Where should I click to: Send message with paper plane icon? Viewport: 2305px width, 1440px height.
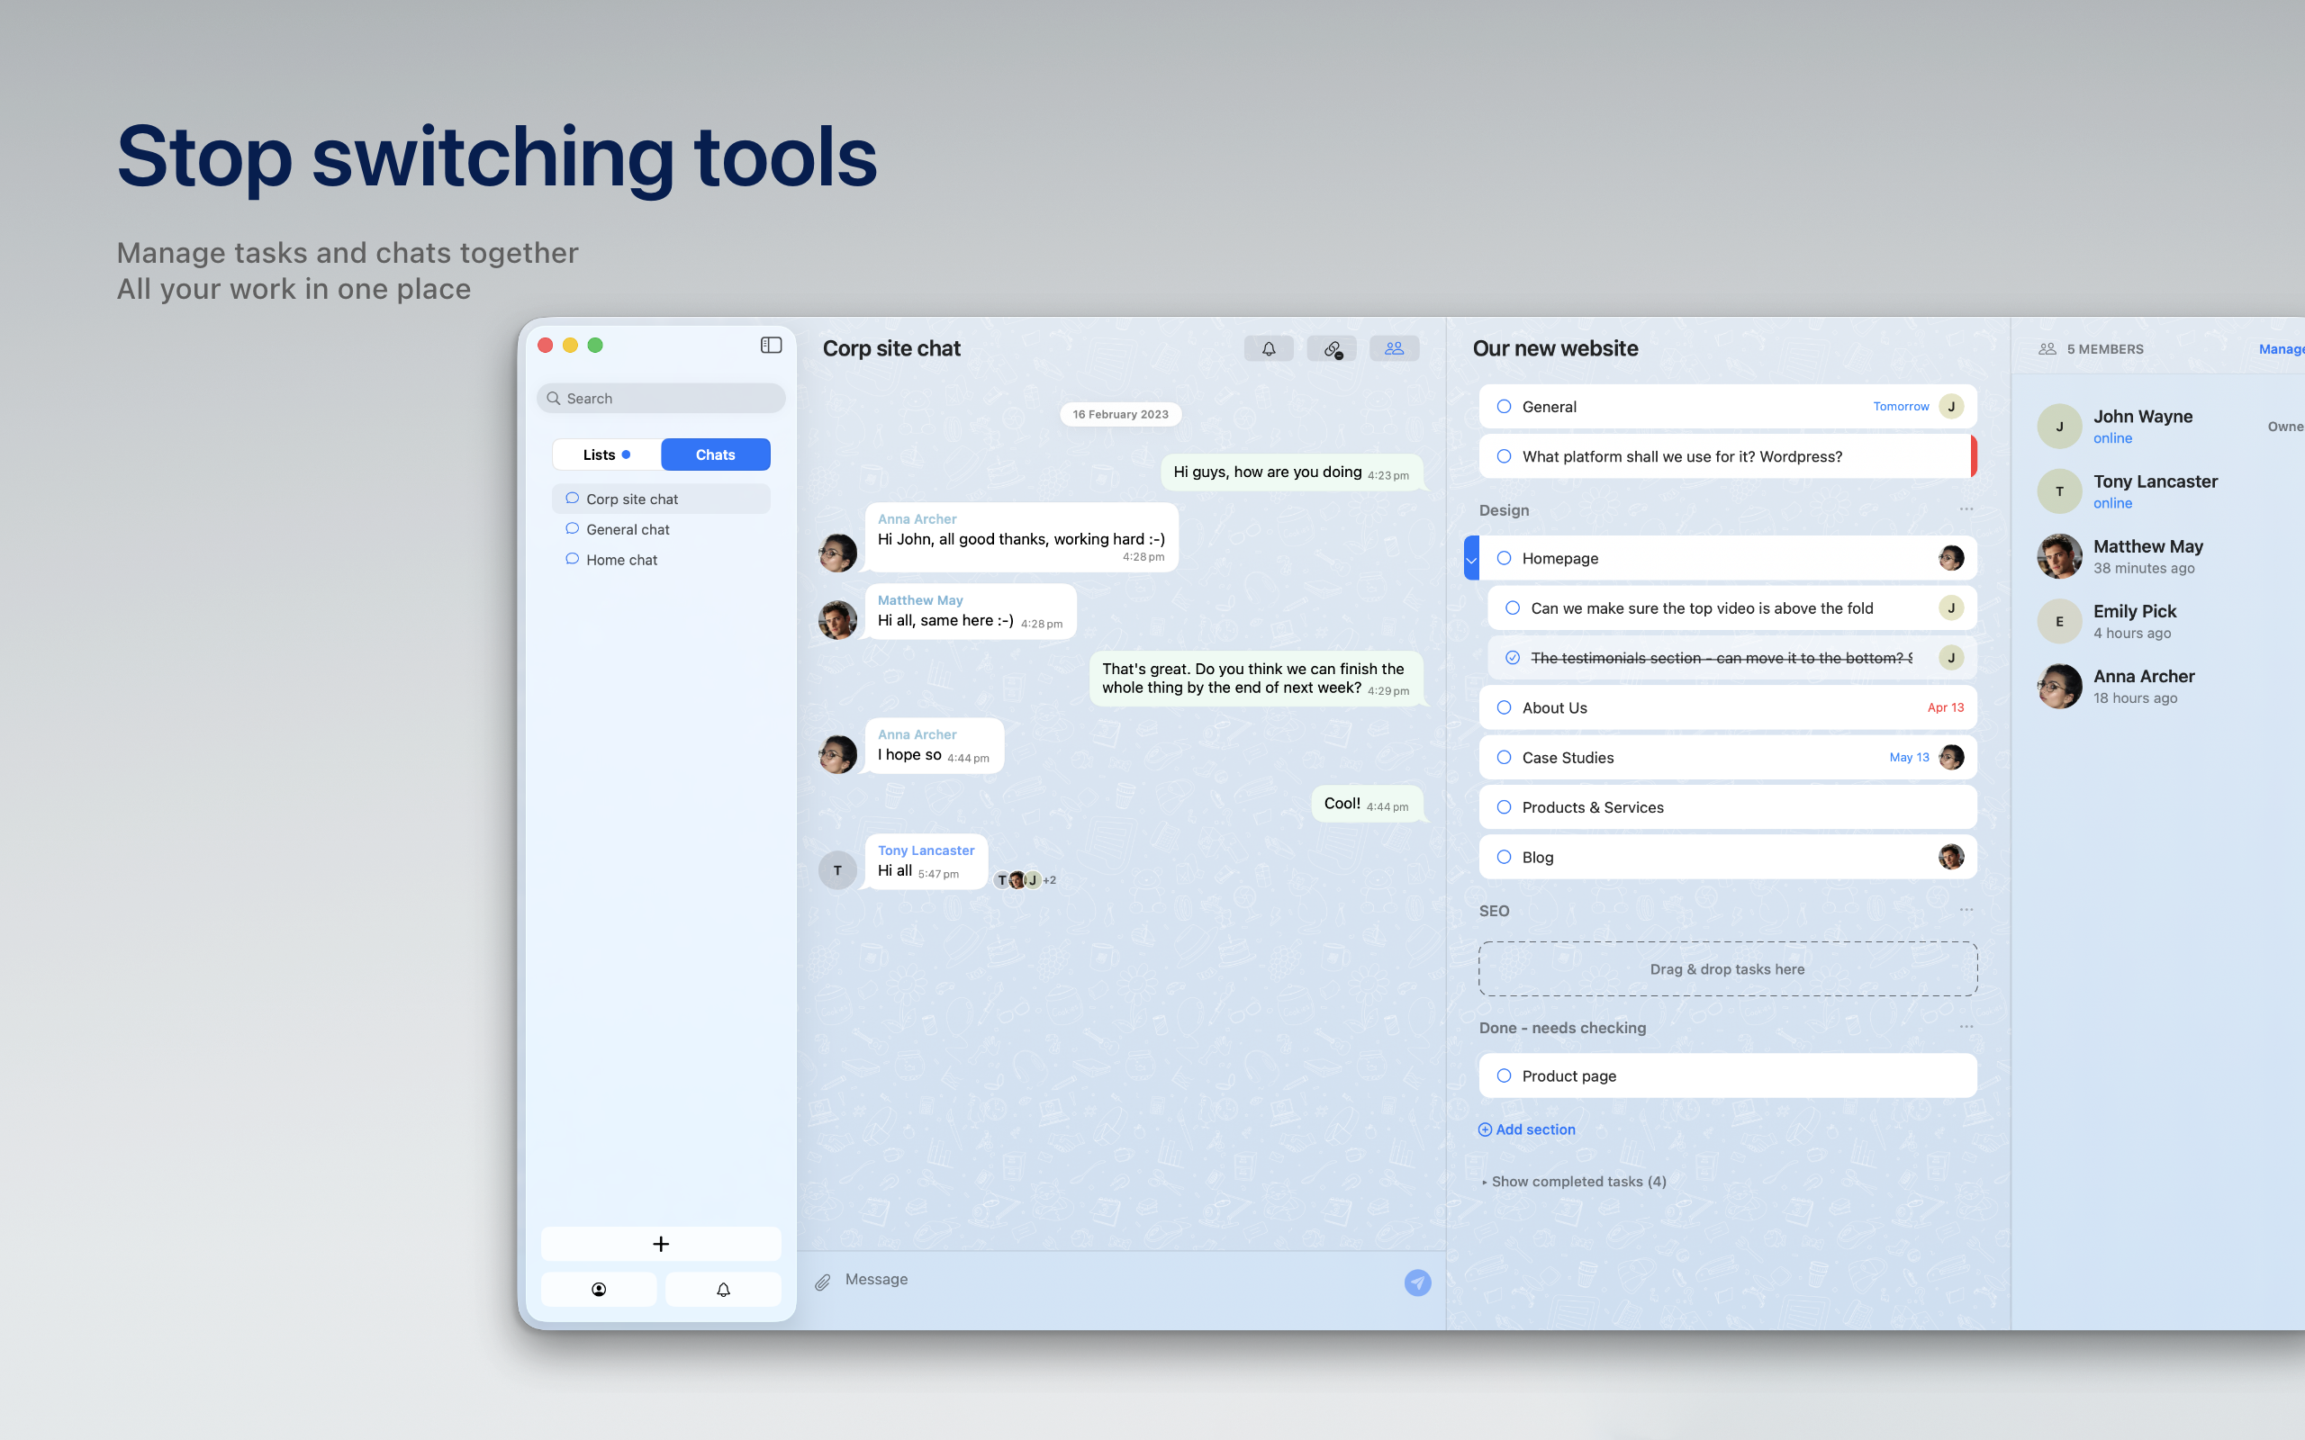pyautogui.click(x=1417, y=1282)
